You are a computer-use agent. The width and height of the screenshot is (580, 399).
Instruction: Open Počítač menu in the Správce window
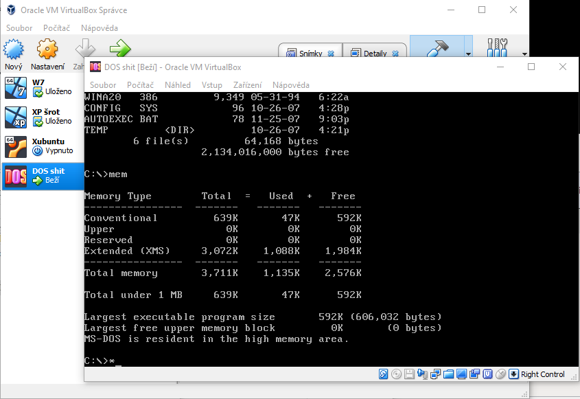(x=56, y=28)
